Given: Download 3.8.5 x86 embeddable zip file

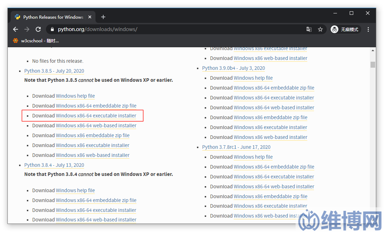Looking at the screenshot, I should click(x=93, y=135).
